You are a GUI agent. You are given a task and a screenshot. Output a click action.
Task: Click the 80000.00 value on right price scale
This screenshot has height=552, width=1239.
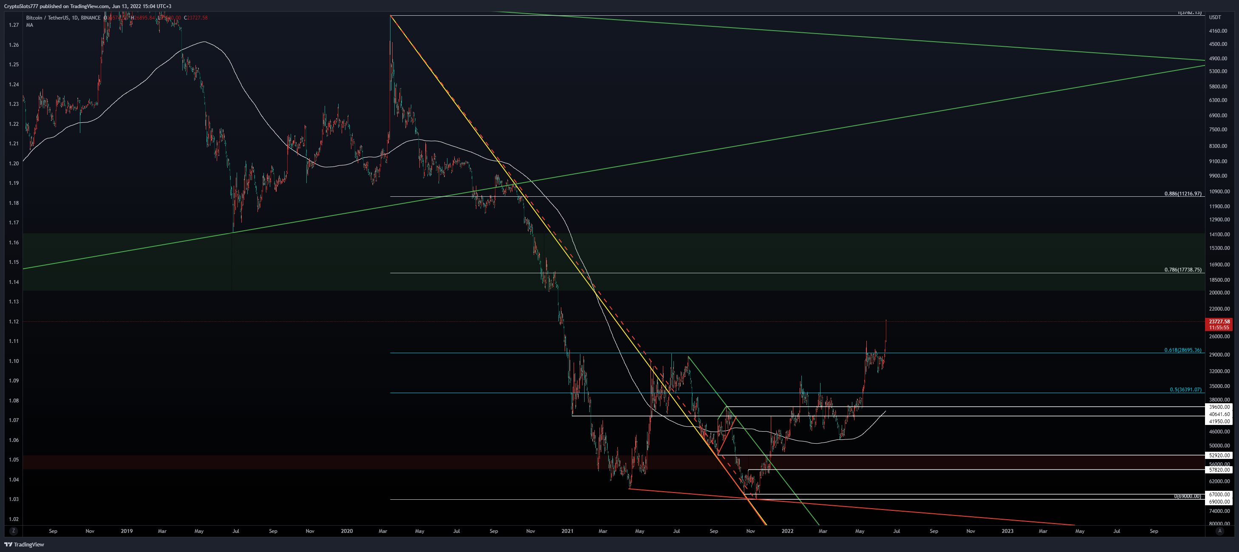[x=1219, y=523]
